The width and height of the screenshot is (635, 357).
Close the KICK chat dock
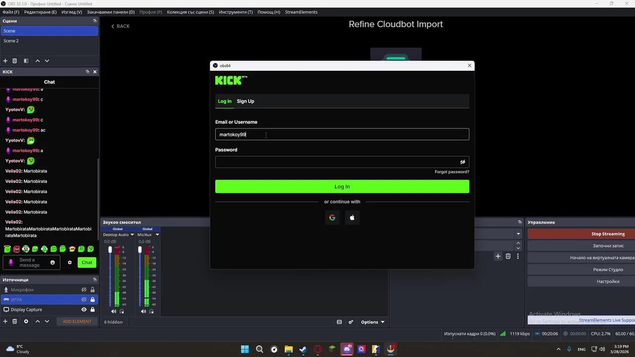click(x=95, y=72)
